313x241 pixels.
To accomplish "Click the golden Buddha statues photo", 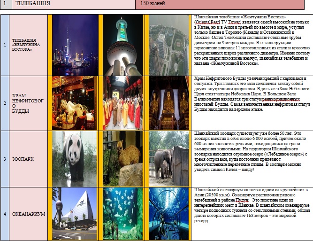I will [169, 103].
